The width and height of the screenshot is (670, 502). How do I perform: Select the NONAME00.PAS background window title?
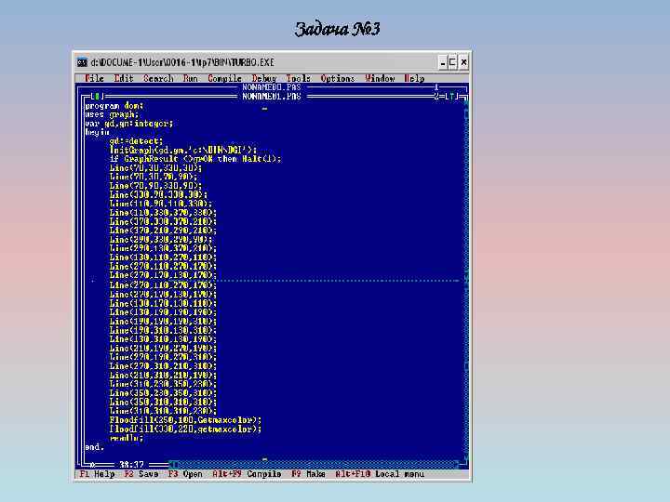click(x=272, y=87)
